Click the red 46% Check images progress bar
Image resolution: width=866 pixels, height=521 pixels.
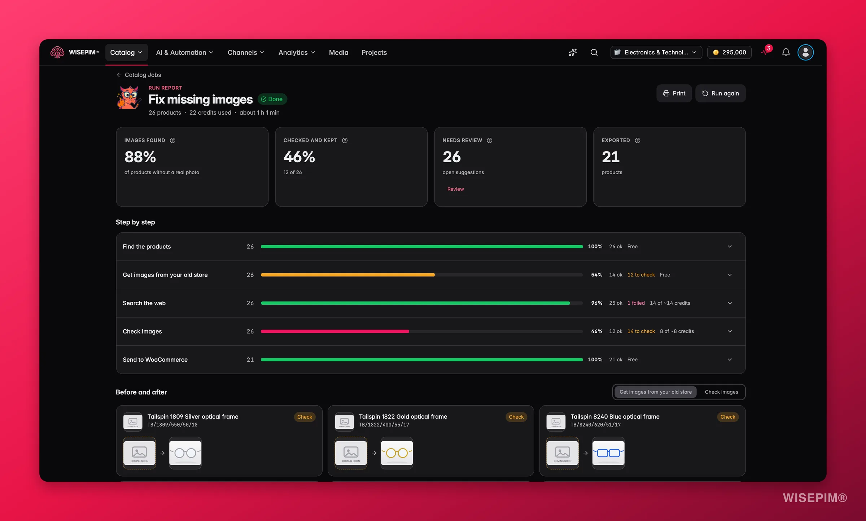(x=335, y=331)
